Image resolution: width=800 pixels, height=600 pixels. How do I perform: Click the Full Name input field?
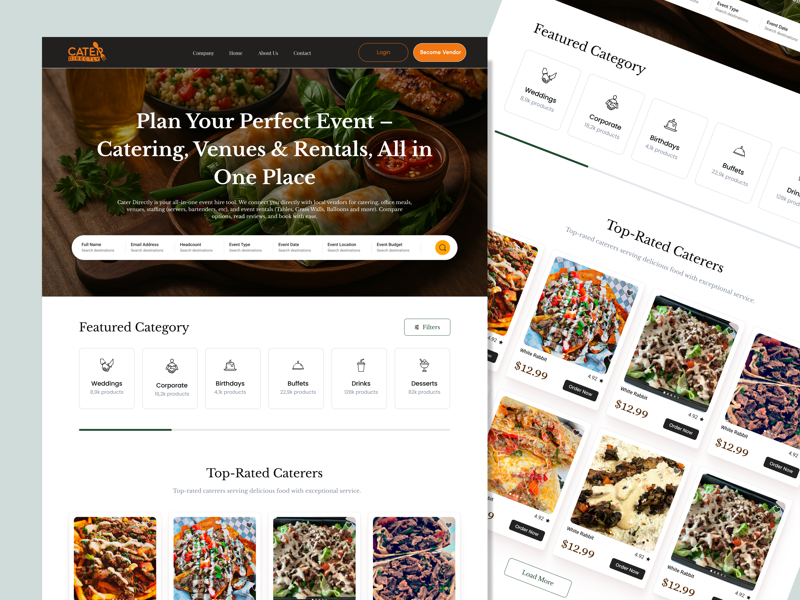click(98, 247)
